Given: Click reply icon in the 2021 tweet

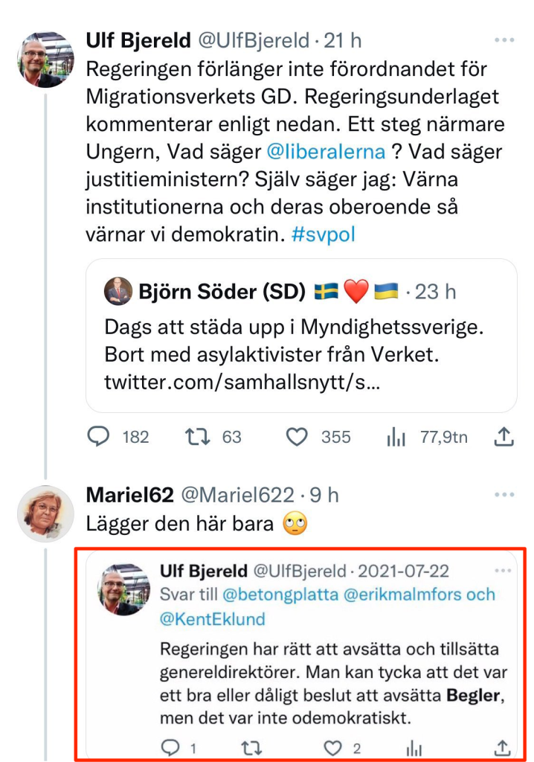Looking at the screenshot, I should pyautogui.click(x=170, y=747).
